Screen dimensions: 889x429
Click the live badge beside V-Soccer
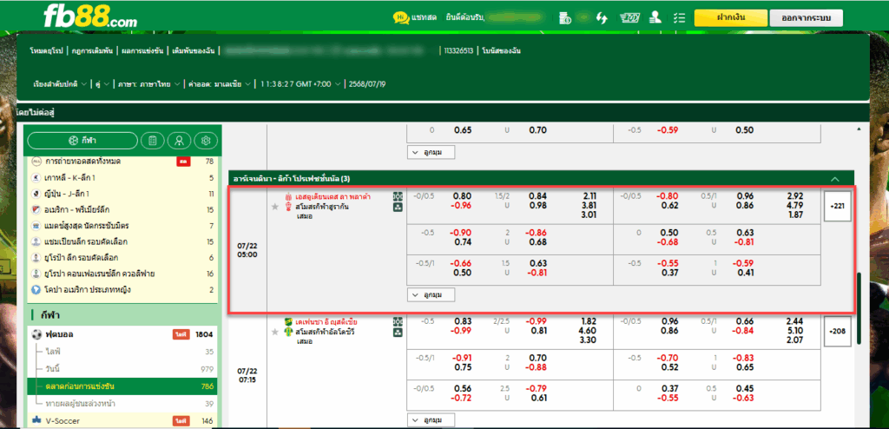tap(181, 421)
